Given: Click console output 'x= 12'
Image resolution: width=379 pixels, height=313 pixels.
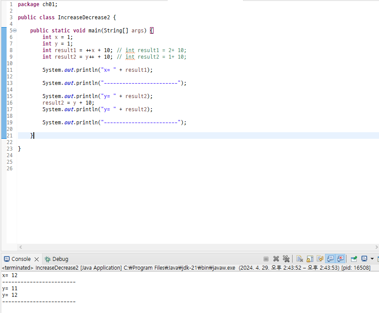Looking at the screenshot, I should click(10, 275).
